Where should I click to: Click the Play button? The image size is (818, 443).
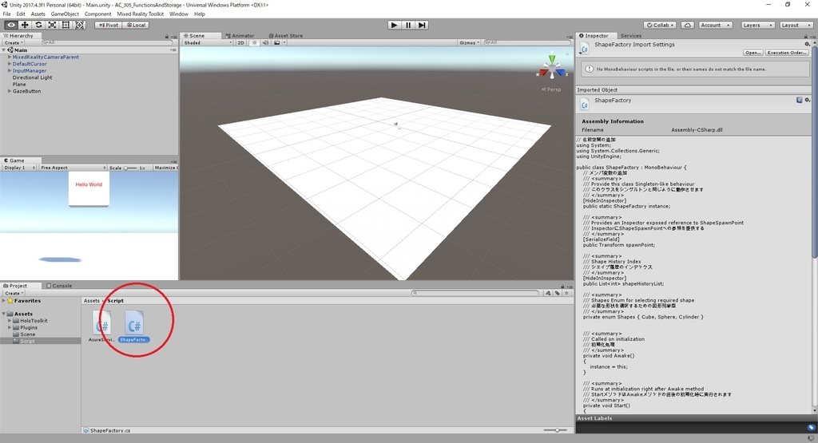(395, 25)
